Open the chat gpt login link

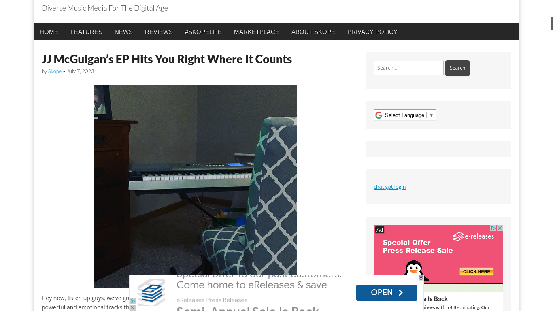(x=389, y=187)
